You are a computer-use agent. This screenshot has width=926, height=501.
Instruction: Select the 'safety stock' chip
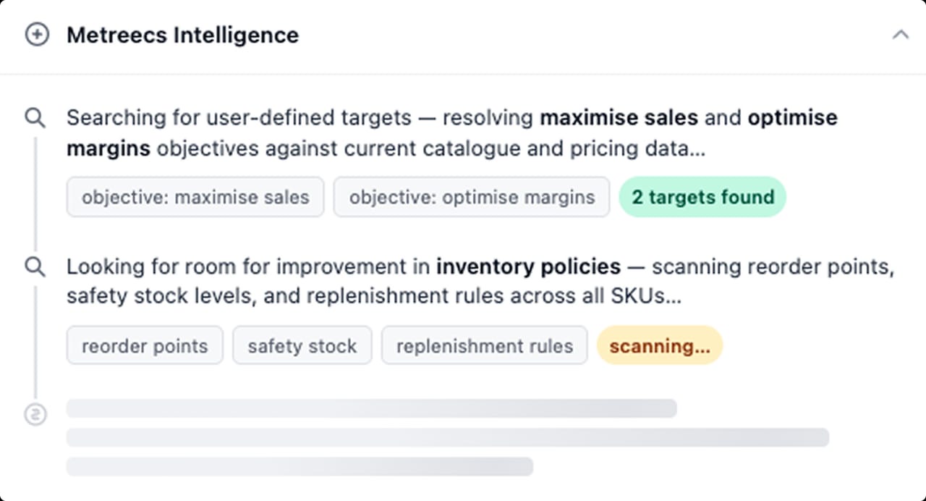302,345
